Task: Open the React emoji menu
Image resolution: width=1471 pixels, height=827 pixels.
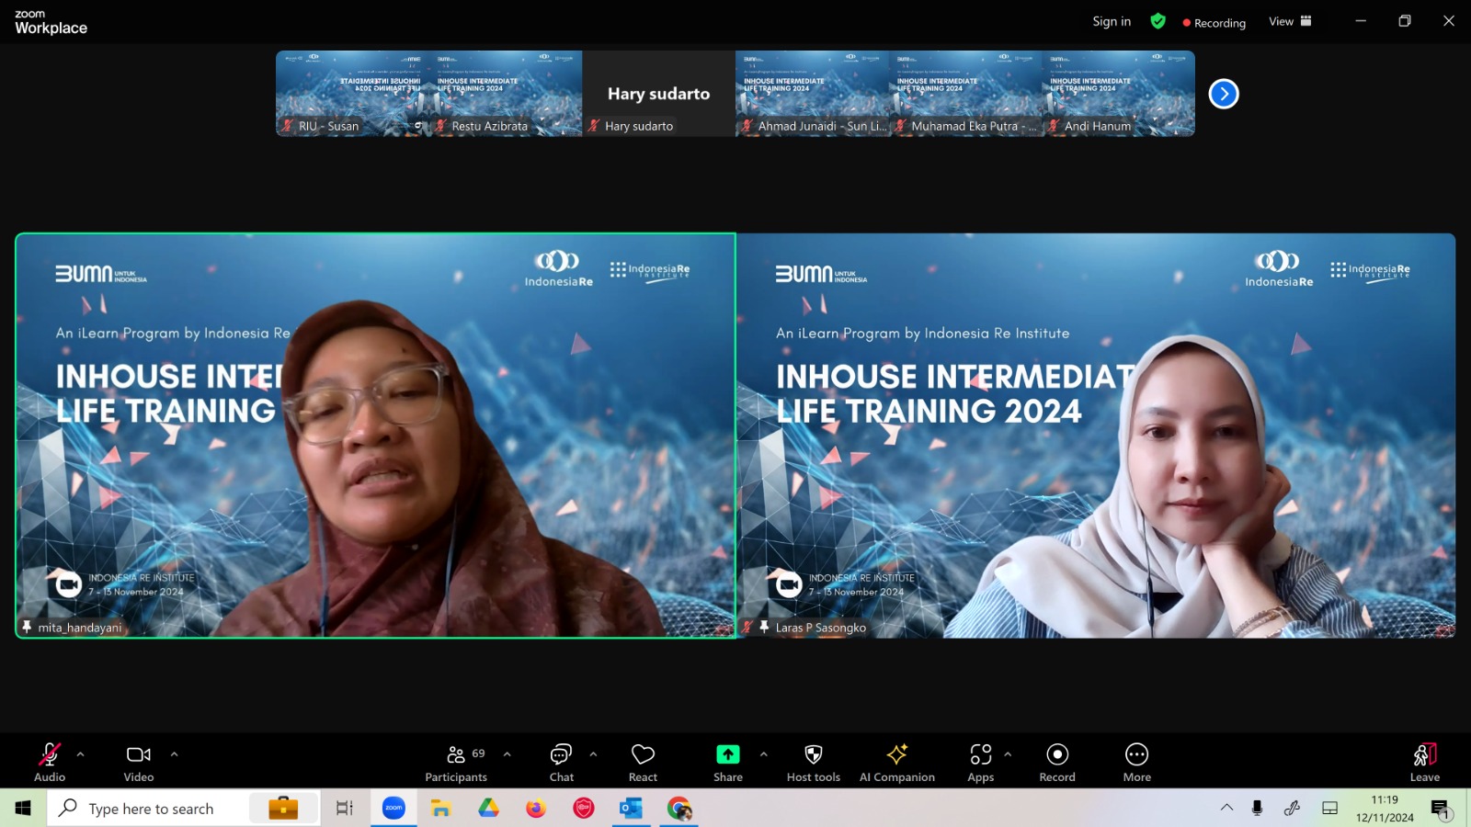Action: [643, 754]
